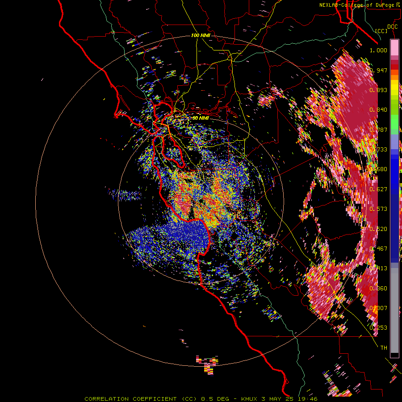Click the 0.680 colorbar value

[x=378, y=169]
